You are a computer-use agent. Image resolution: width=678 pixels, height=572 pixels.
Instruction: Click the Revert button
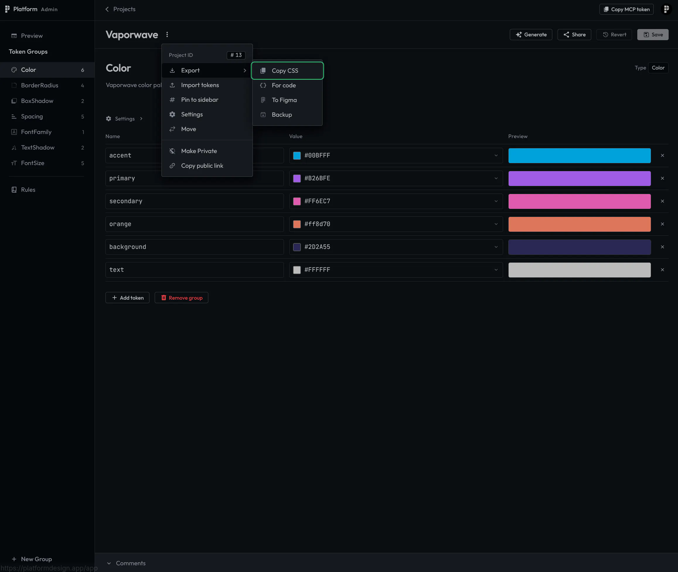coord(614,35)
